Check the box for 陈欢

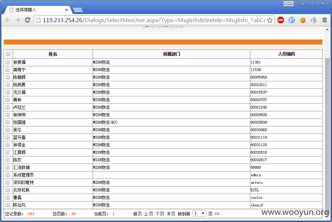(x=8, y=160)
